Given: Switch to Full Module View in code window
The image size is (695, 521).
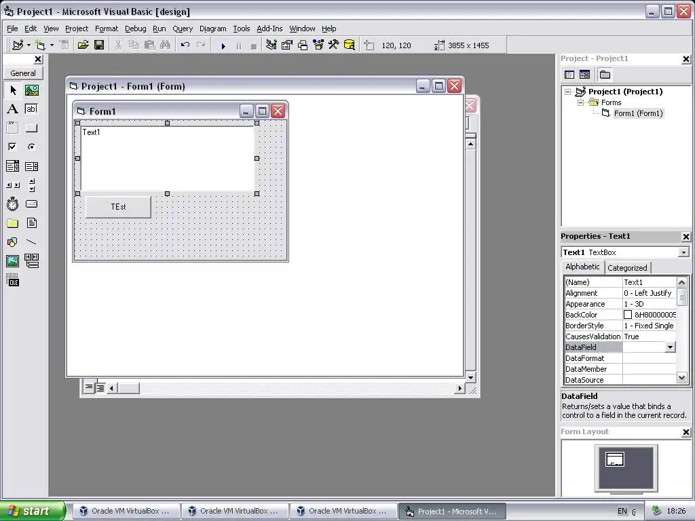Looking at the screenshot, I should pos(100,388).
